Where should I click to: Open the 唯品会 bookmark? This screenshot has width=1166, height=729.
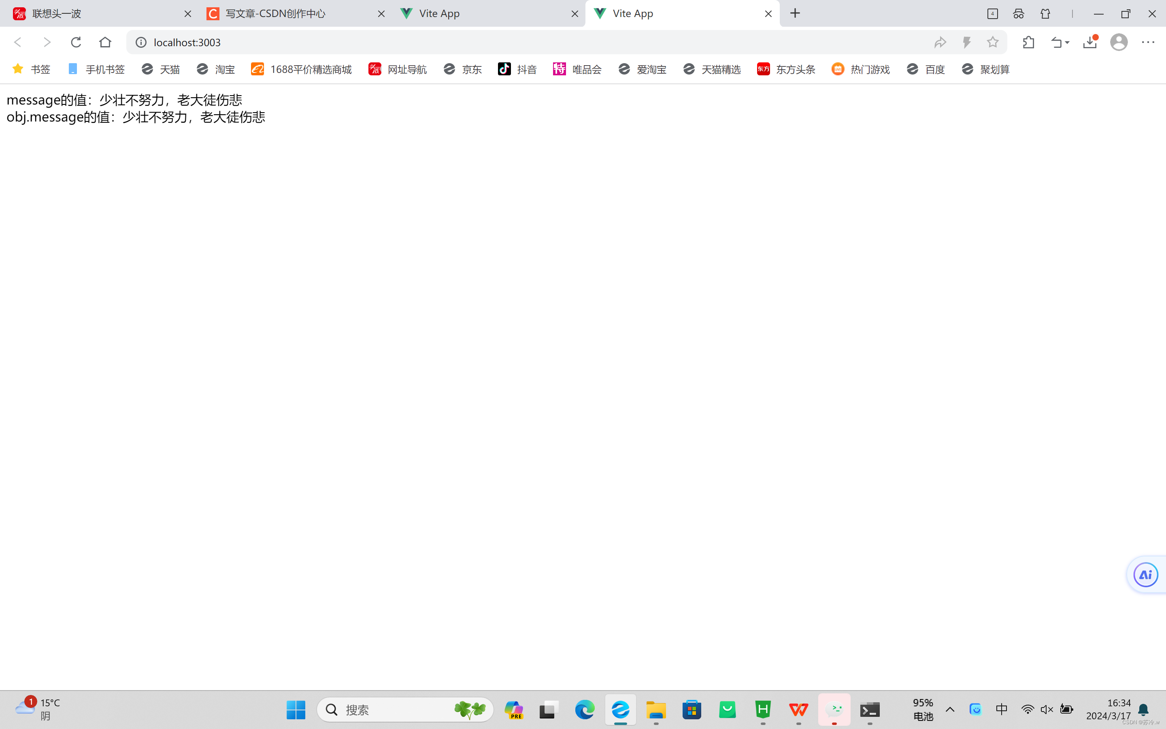tap(578, 69)
